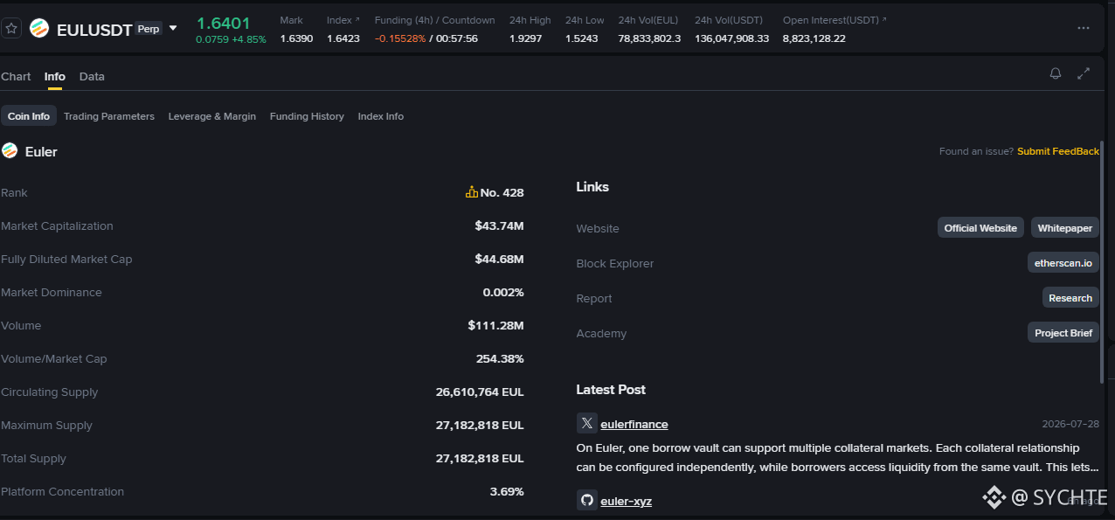This screenshot has height=520, width=1115.
Task: Click the EUL coin logo in the header
Action: [x=39, y=28]
